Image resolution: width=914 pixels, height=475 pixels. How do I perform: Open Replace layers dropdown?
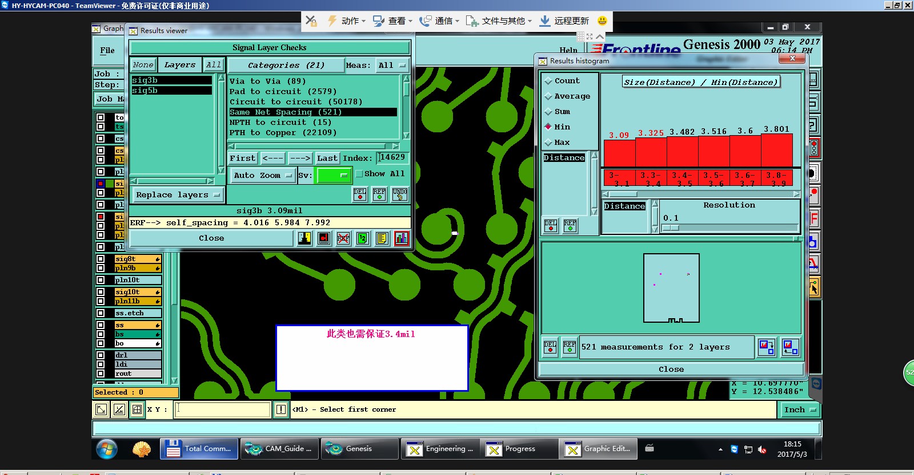[x=178, y=195]
